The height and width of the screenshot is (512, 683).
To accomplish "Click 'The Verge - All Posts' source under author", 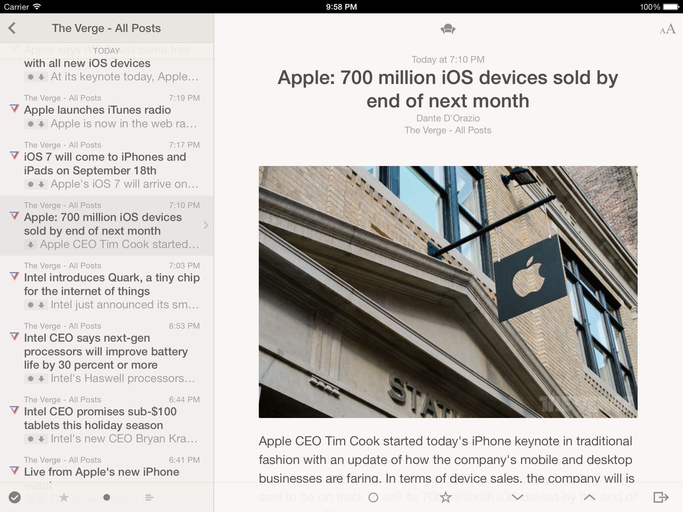I will tap(448, 130).
